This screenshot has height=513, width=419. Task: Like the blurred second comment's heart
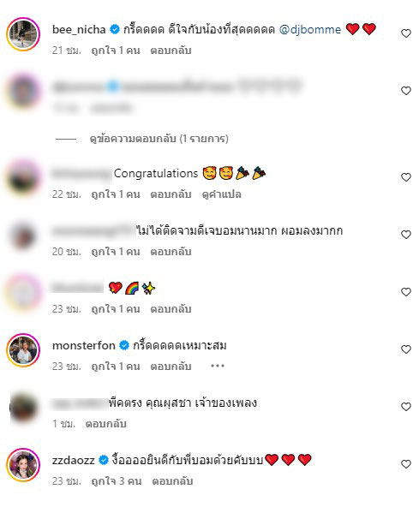pos(406,91)
